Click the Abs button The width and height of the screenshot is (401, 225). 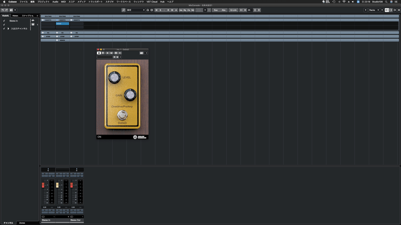[224, 10]
